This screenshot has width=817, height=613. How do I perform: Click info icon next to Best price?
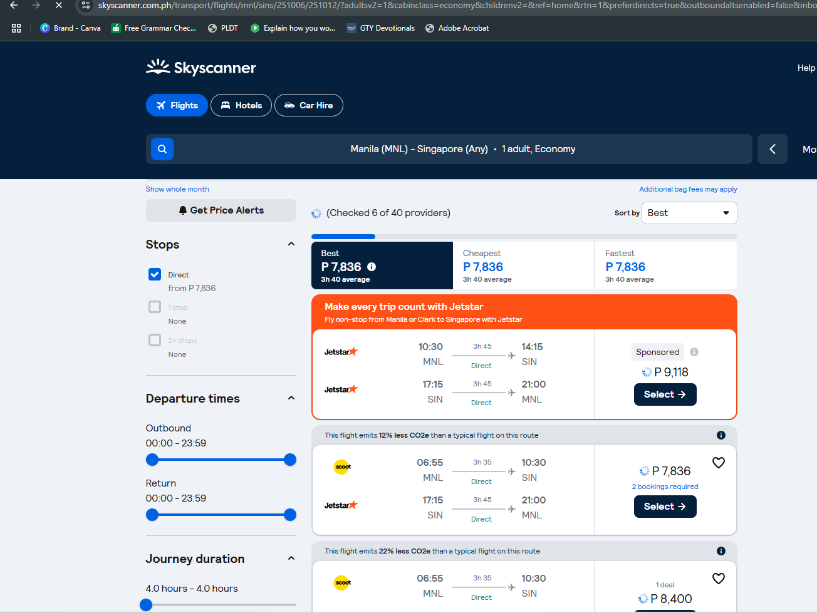click(372, 267)
